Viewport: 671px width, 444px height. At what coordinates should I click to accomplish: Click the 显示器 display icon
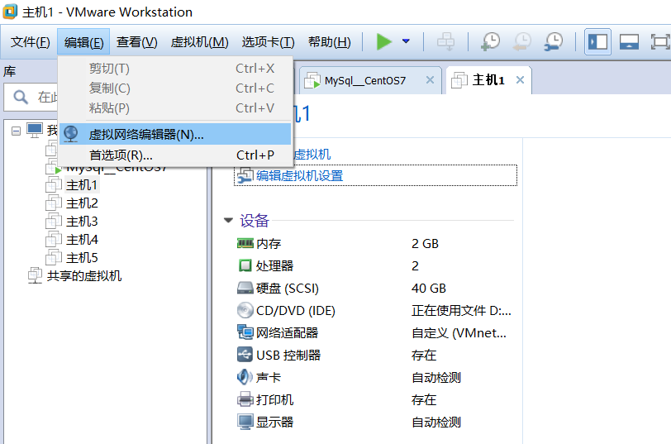(x=245, y=422)
